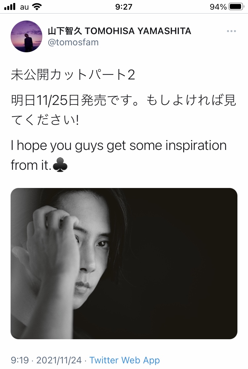Open the black-and-white portrait photo
248x369 pixels.
tap(124, 263)
